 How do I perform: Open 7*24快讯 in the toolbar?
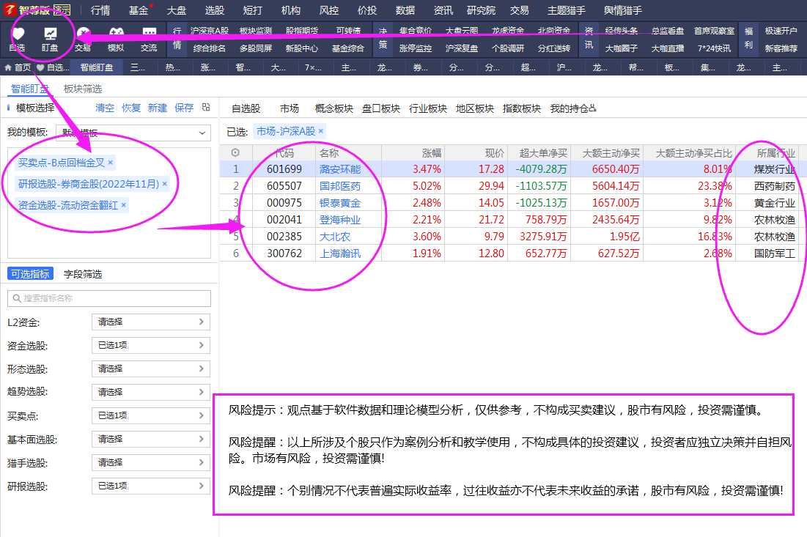coord(714,49)
